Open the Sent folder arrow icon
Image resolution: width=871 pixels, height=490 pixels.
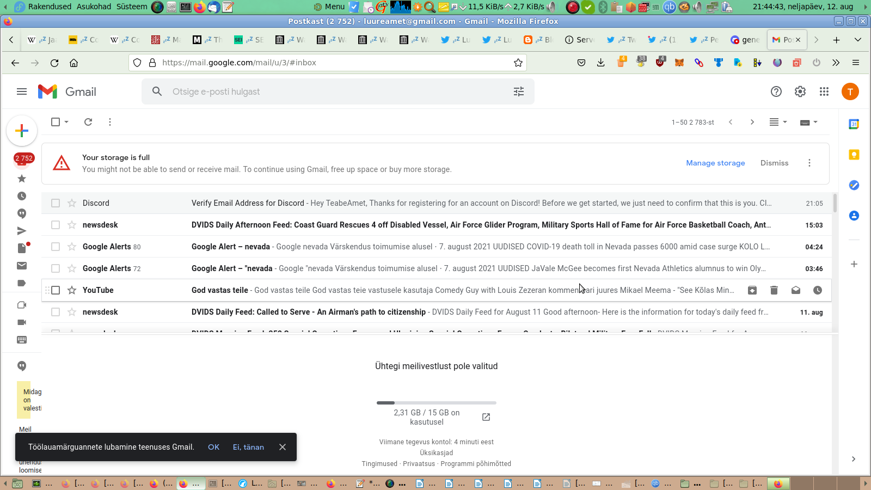pyautogui.click(x=22, y=231)
